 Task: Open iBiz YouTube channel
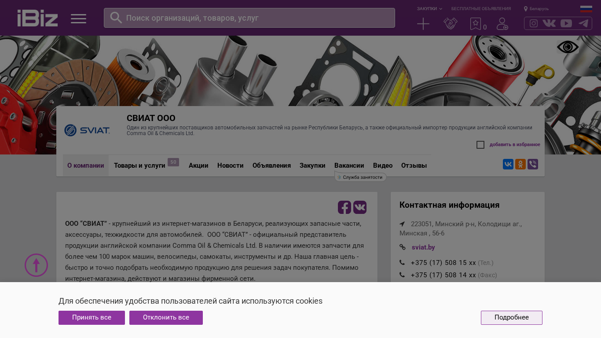tap(566, 23)
